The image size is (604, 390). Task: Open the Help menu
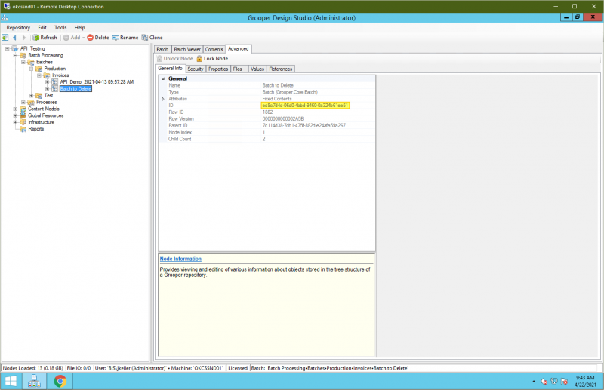(x=80, y=28)
